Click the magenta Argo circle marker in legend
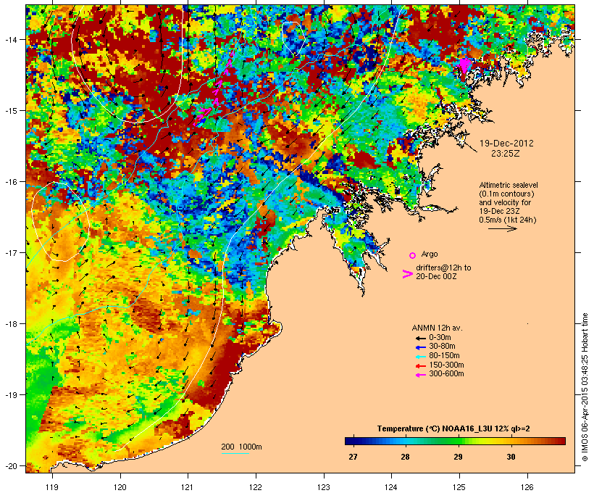Image resolution: width=594 pixels, height=493 pixels. pyautogui.click(x=412, y=255)
